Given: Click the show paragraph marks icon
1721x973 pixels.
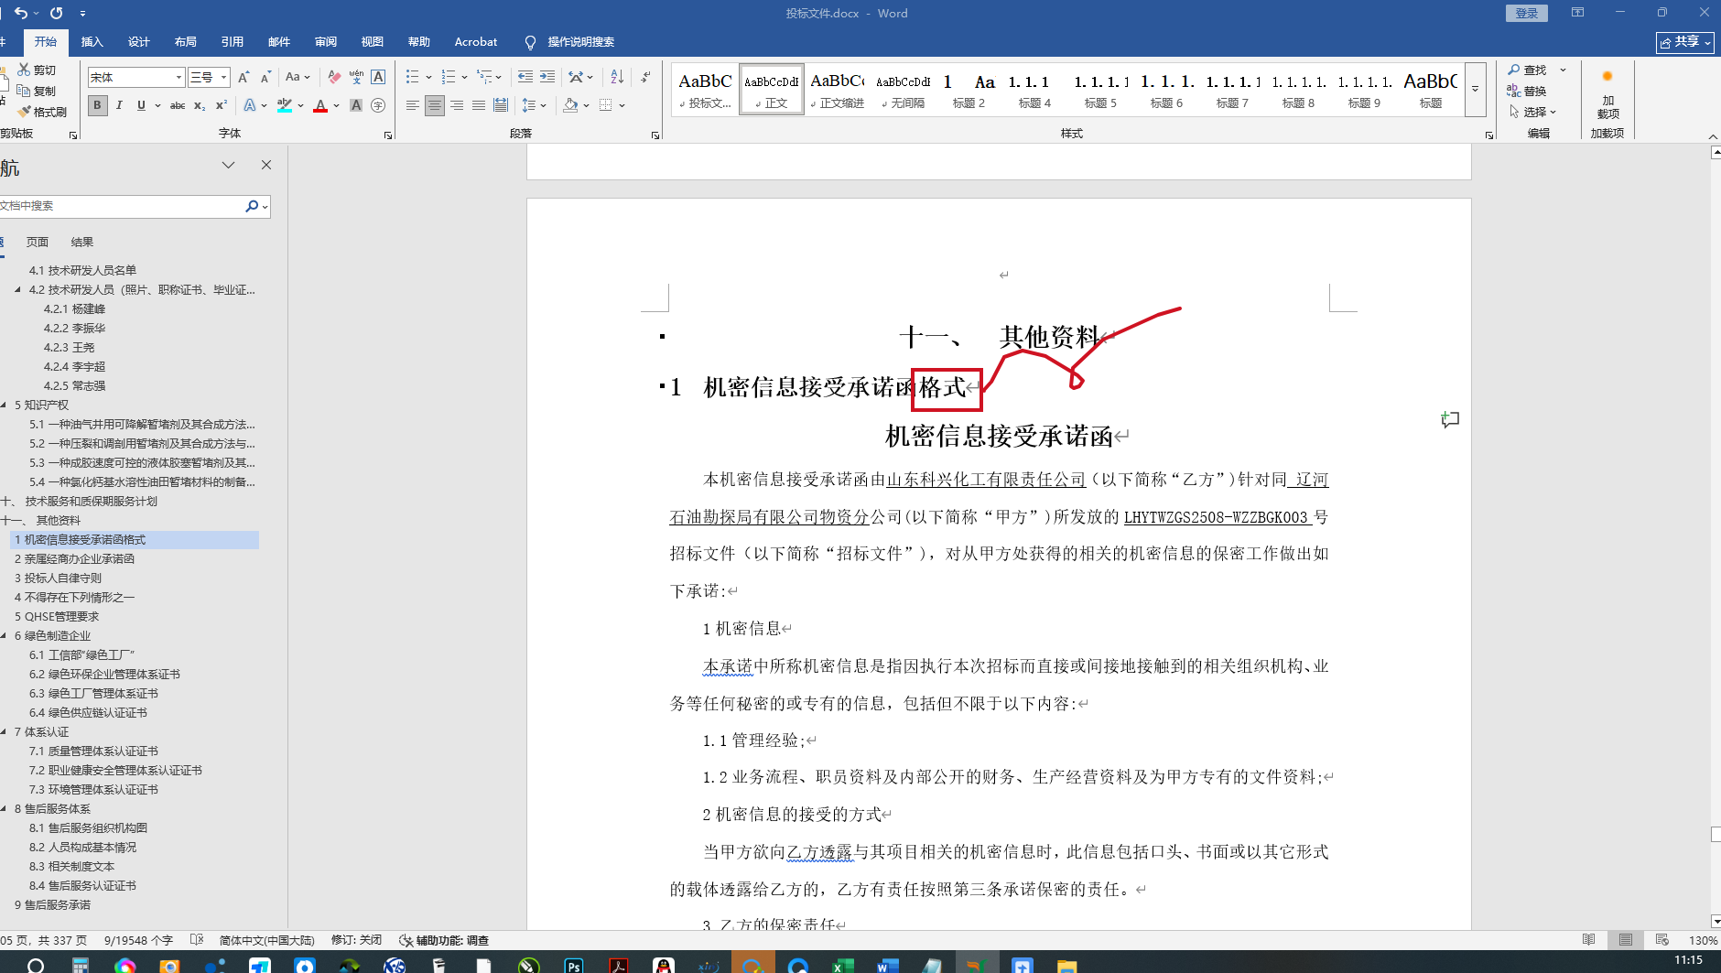Looking at the screenshot, I should (x=646, y=77).
